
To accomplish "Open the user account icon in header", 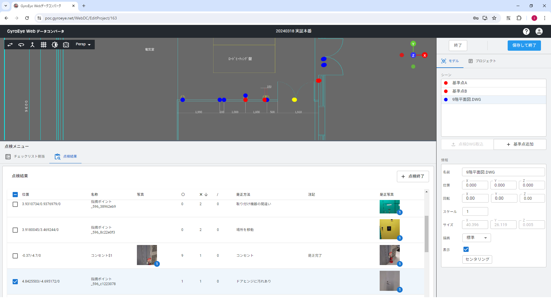I will [x=539, y=32].
